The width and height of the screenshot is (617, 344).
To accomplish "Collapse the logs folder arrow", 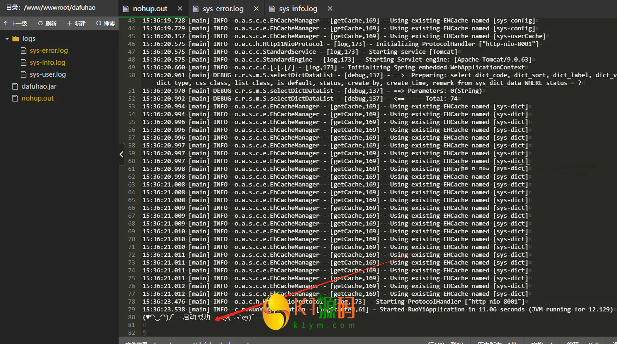I will [7, 39].
